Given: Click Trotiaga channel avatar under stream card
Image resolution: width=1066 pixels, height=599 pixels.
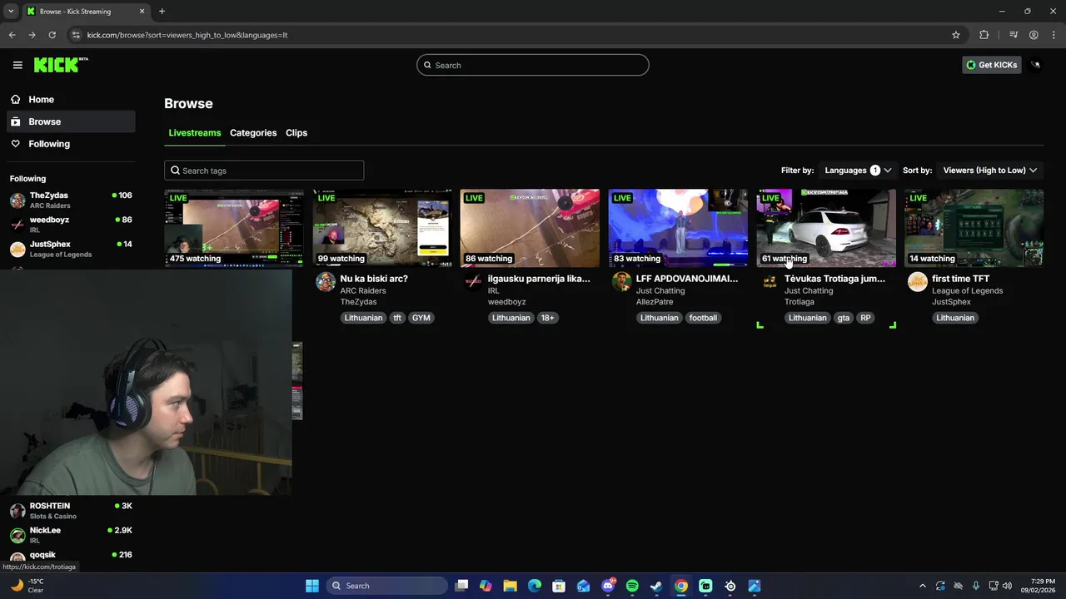Looking at the screenshot, I should tap(770, 282).
